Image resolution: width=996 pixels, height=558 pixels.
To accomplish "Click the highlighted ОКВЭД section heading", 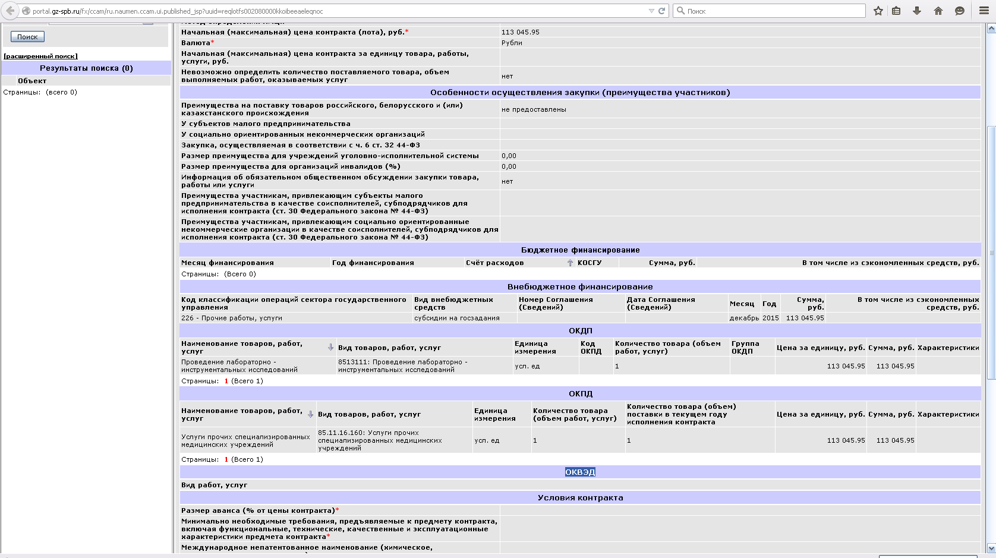I will click(580, 472).
